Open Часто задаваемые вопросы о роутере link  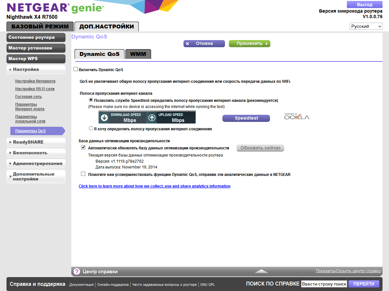pyautogui.click(x=164, y=285)
